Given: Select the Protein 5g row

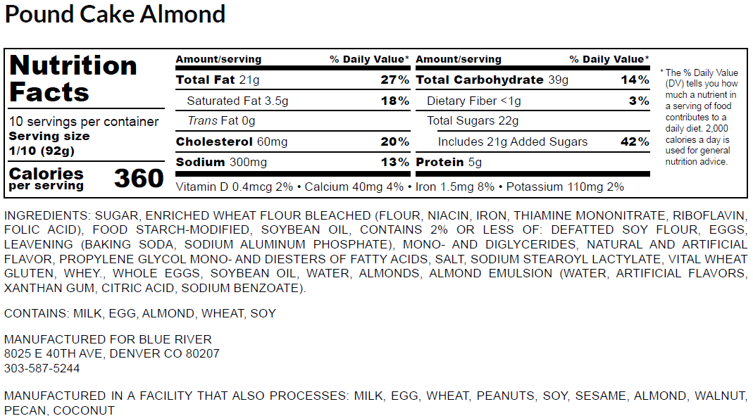Looking at the screenshot, I should coord(449,163).
